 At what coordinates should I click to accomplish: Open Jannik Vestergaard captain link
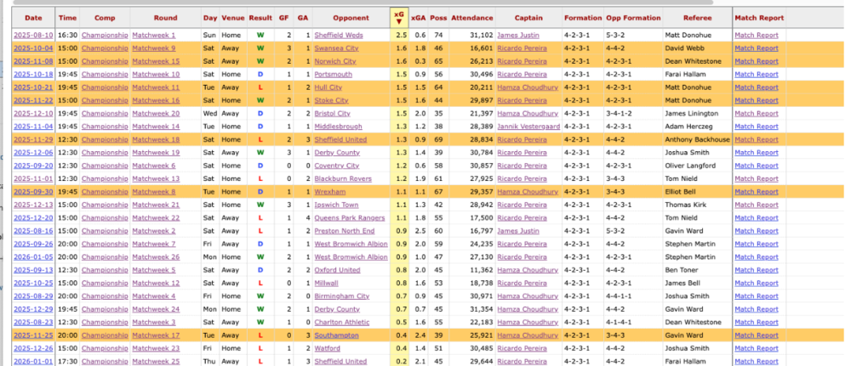[528, 127]
